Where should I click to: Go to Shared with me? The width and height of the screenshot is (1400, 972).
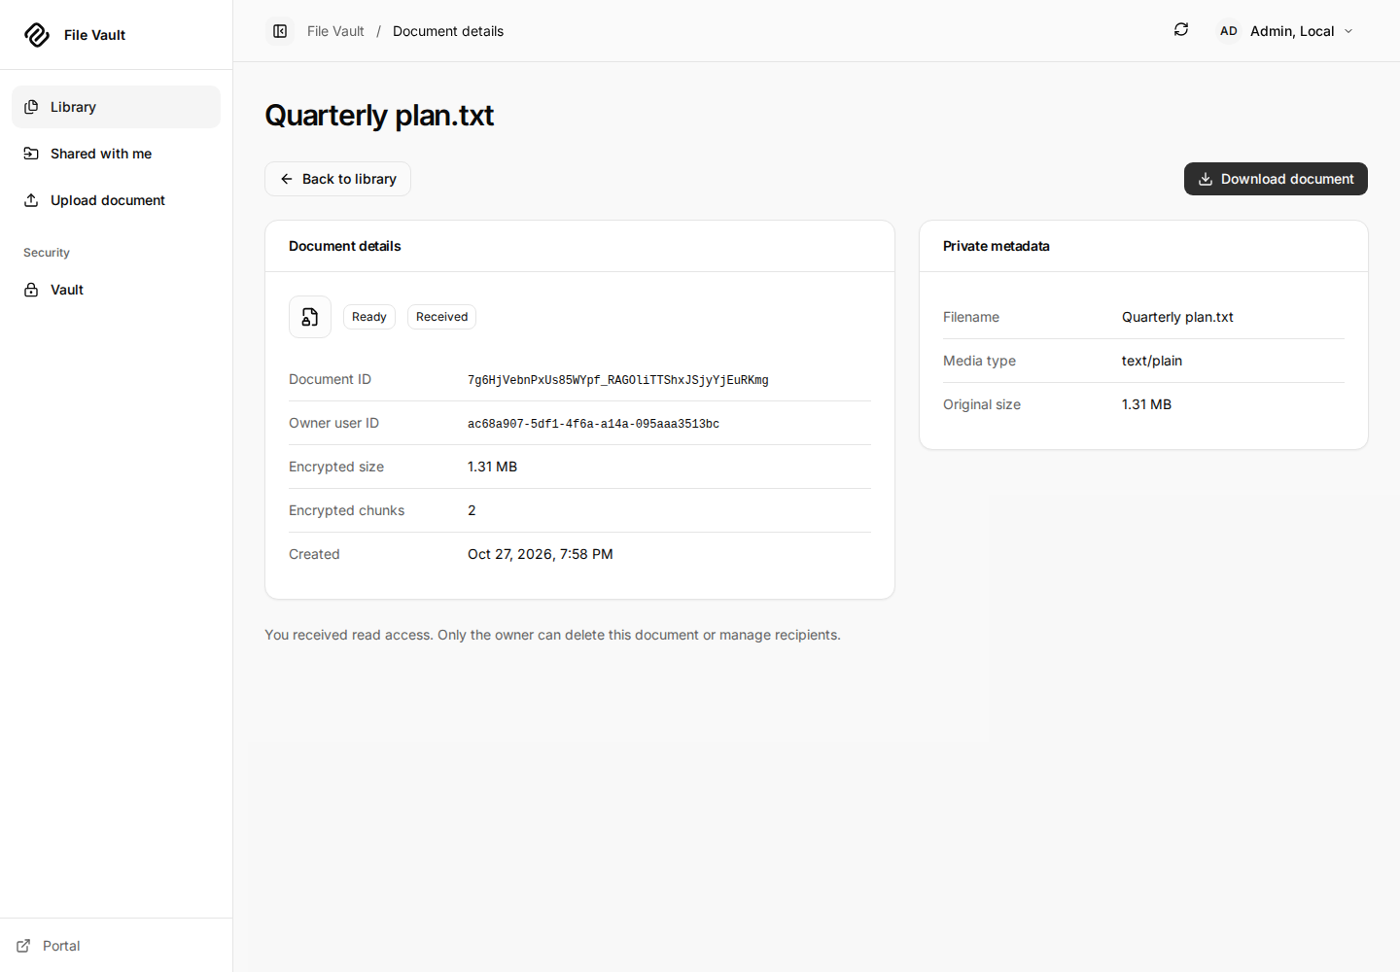tap(116, 154)
